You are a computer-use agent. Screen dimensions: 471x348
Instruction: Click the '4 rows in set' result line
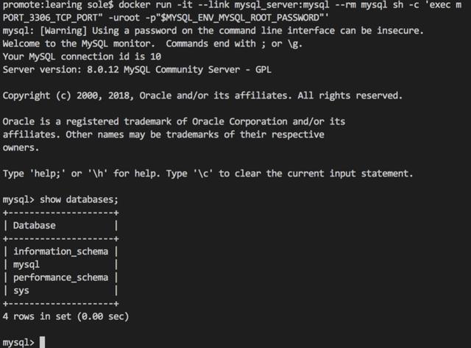tap(65, 316)
